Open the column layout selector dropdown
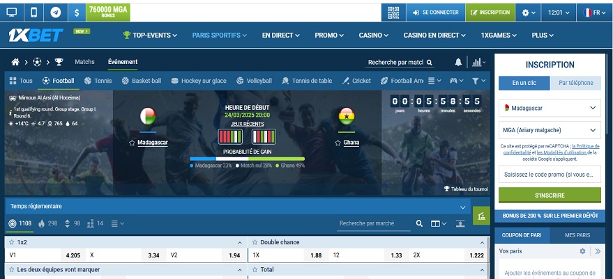This screenshot has width=613, height=279. click(x=438, y=223)
